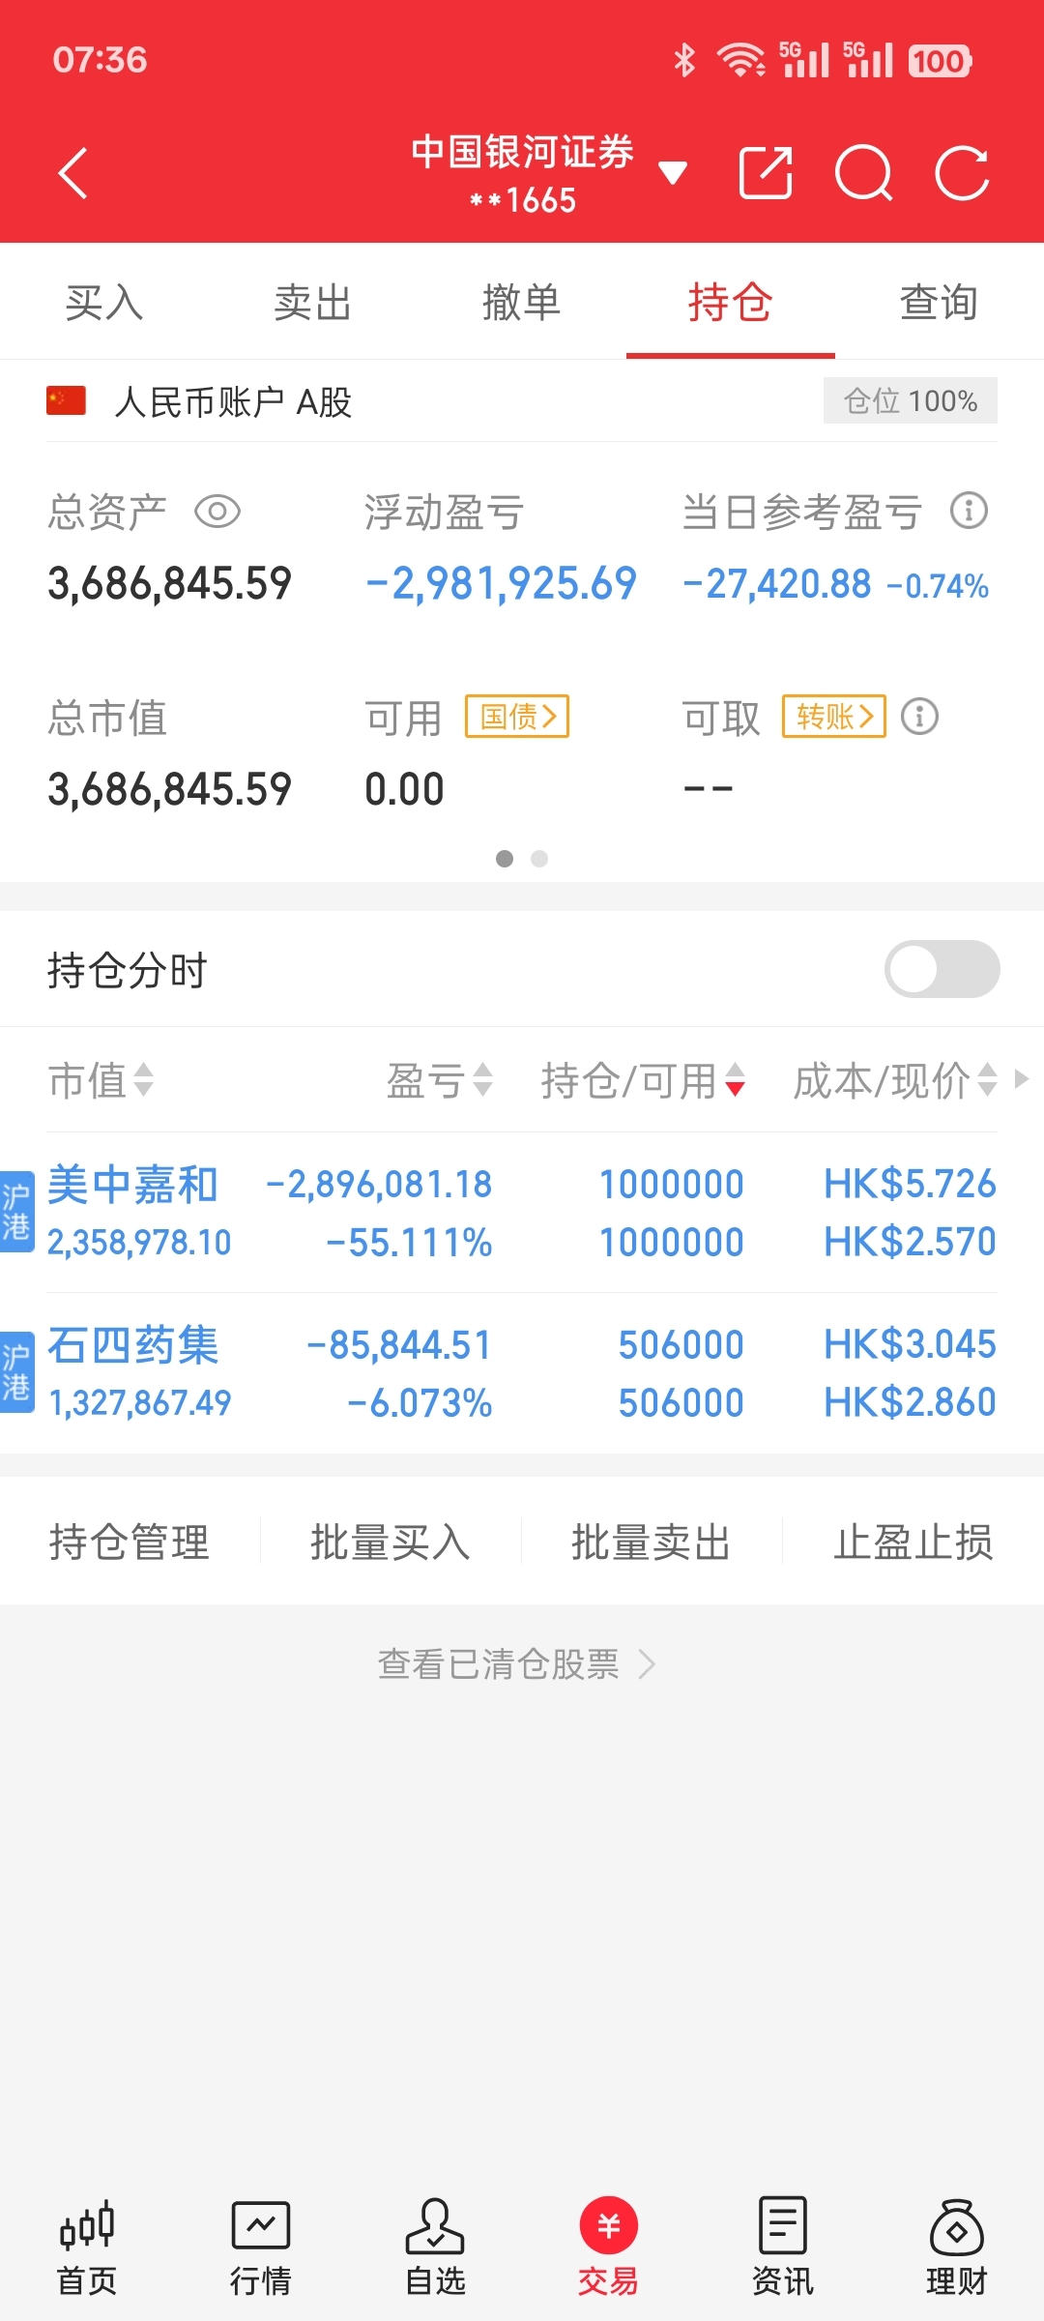Go to 资讯 in bottom navigation
The image size is (1044, 2321).
click(783, 2246)
